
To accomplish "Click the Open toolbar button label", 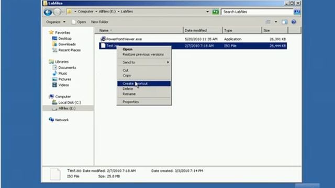I will pyautogui.click(x=82, y=22).
